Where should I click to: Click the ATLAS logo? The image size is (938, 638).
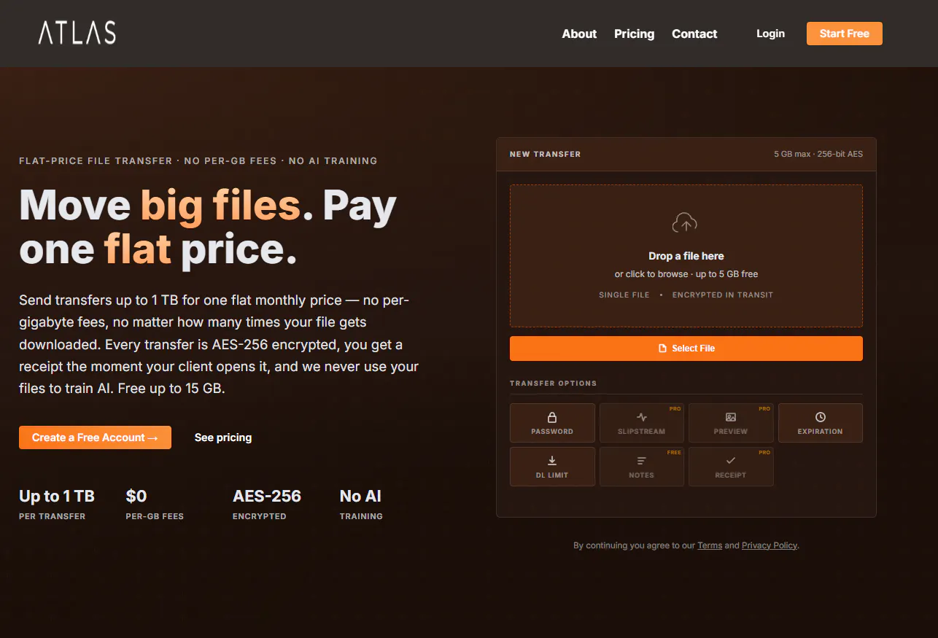77,33
